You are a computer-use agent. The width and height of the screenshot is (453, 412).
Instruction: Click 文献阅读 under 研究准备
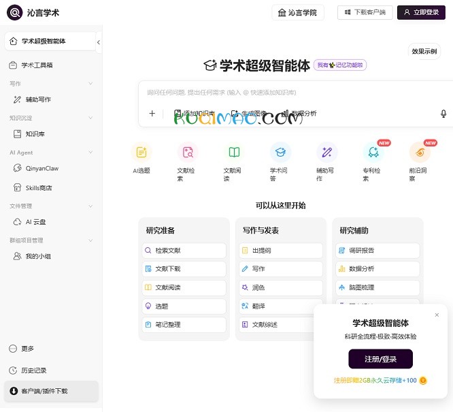pyautogui.click(x=184, y=287)
